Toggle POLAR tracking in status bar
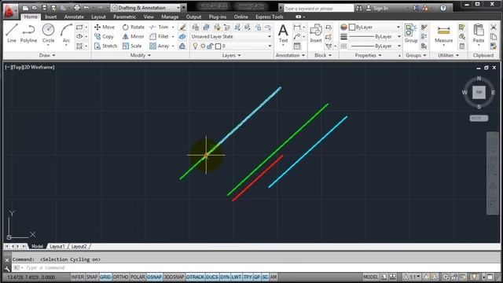Image resolution: width=503 pixels, height=283 pixels. [138, 277]
